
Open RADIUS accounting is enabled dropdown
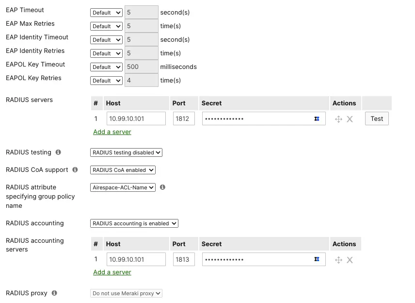(134, 223)
